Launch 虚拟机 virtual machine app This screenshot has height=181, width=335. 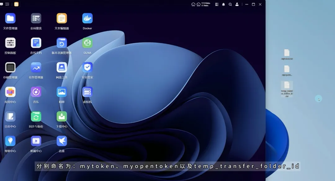[x=87, y=92]
